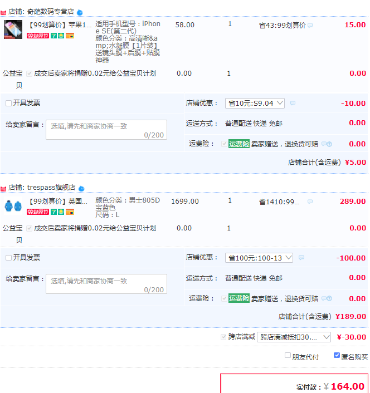Toggle 公益宝贝 checkbox in the trespass store
This screenshot has width=370, height=393.
(x=30, y=228)
